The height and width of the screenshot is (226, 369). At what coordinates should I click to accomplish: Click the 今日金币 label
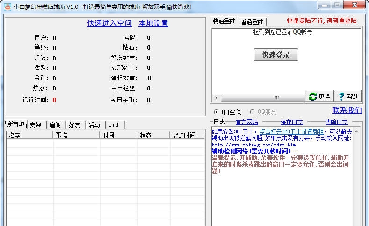(x=124, y=100)
